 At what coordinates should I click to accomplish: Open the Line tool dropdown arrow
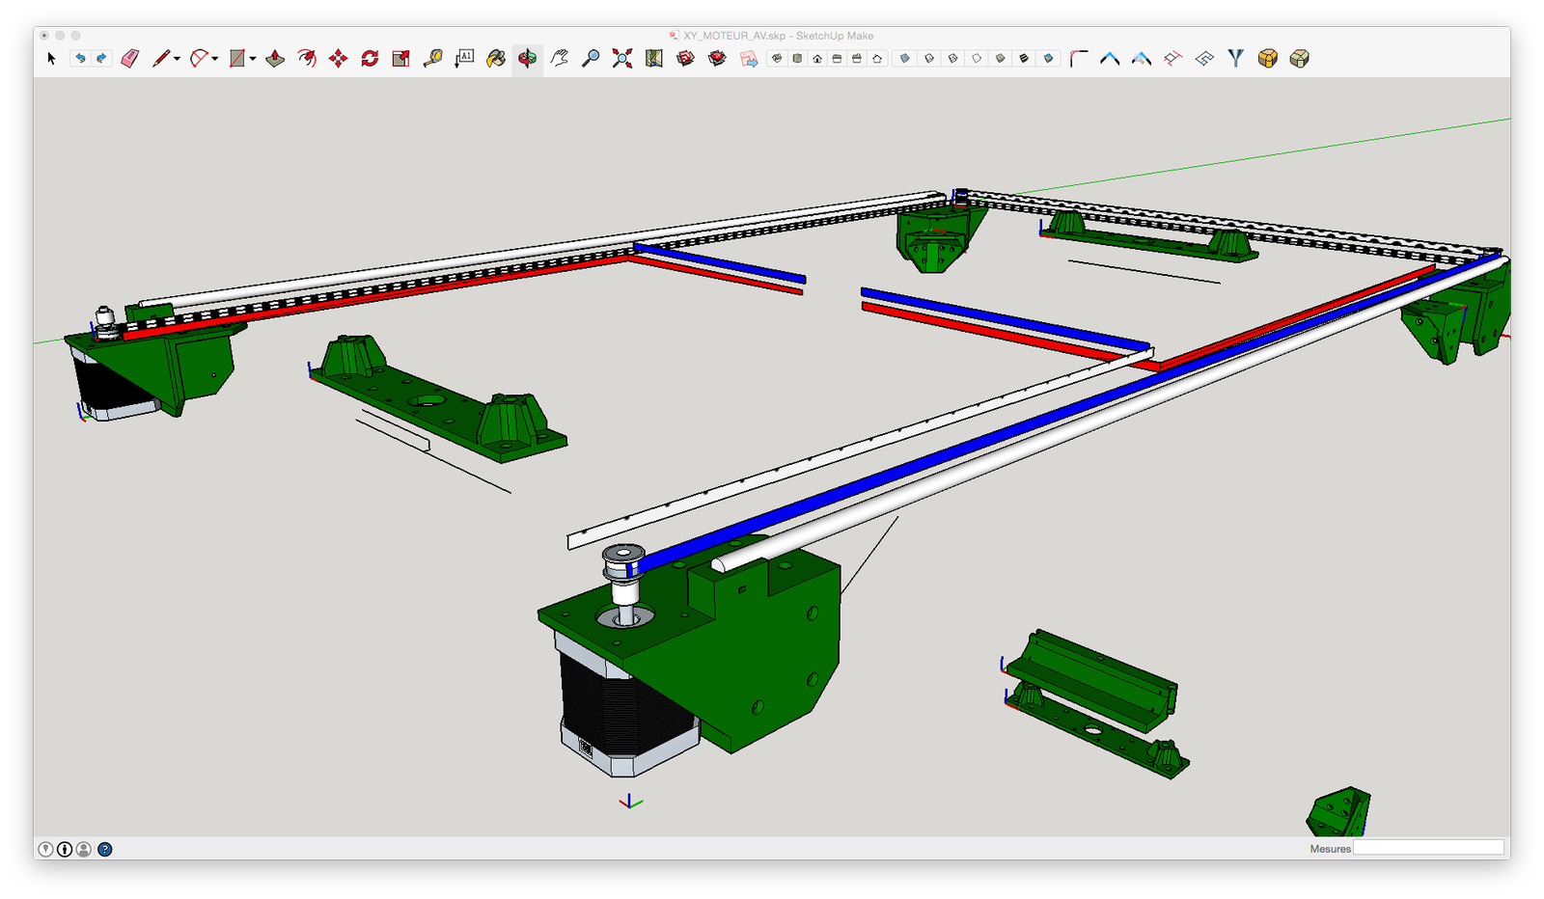pos(178,59)
